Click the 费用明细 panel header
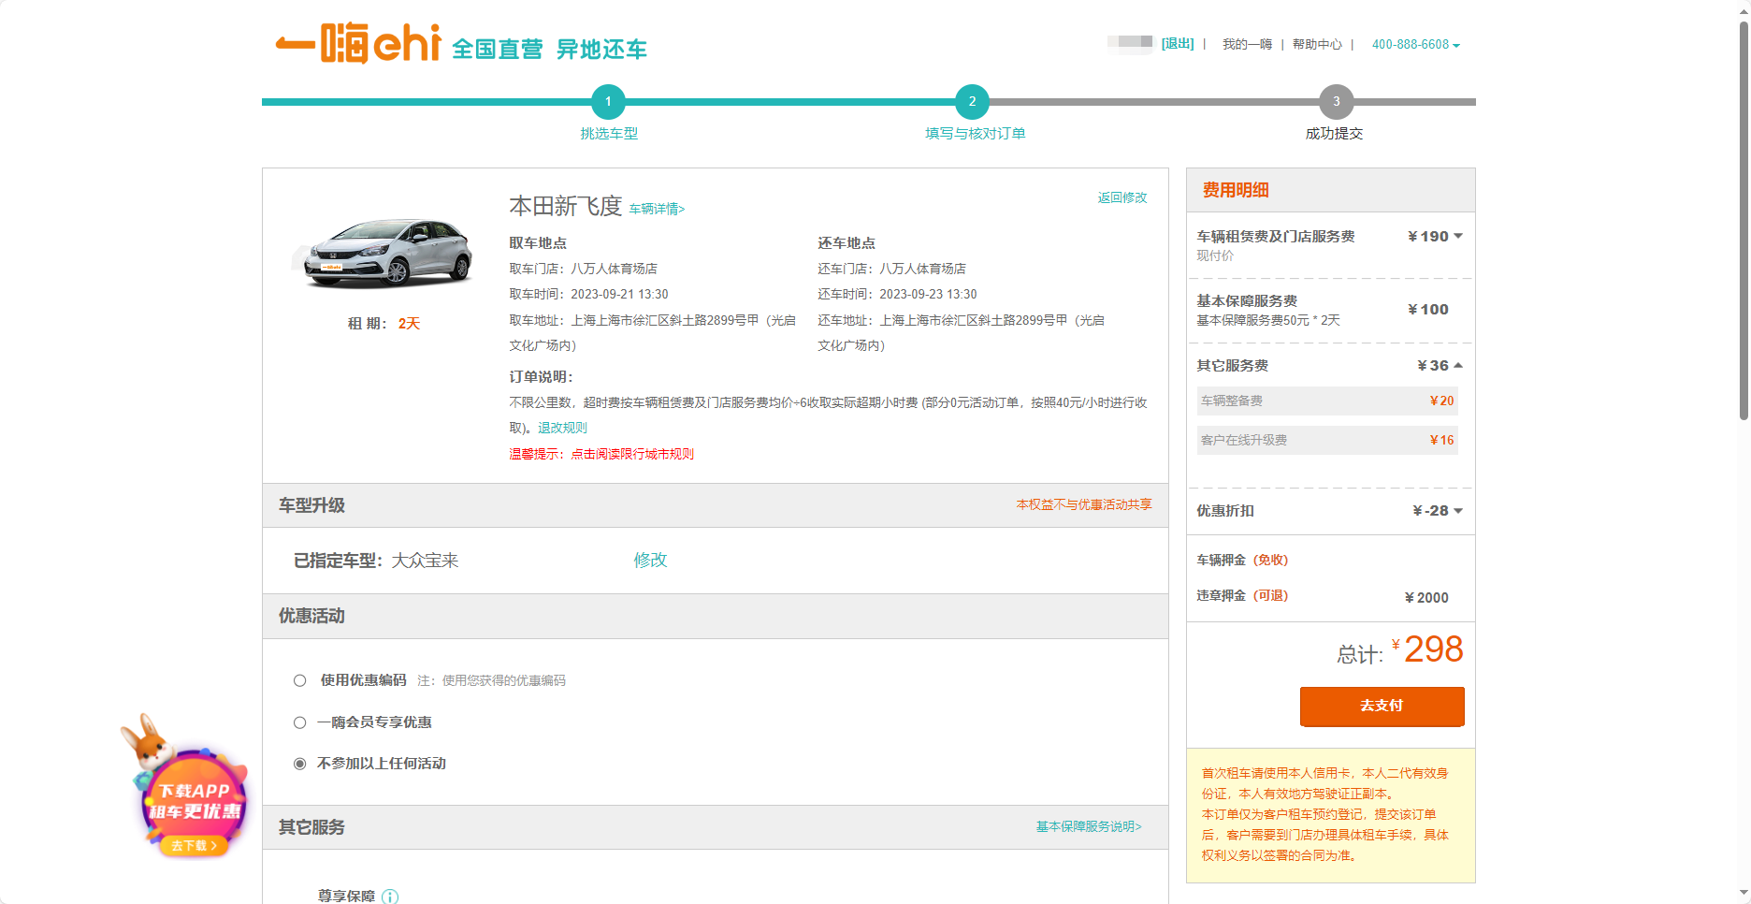Viewport: 1751px width, 904px height. coord(1331,190)
